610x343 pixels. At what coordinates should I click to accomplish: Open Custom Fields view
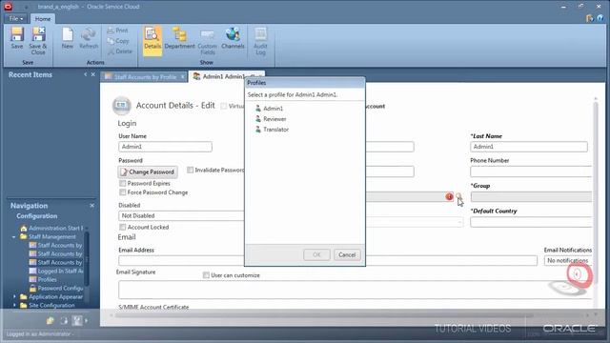[x=207, y=41]
